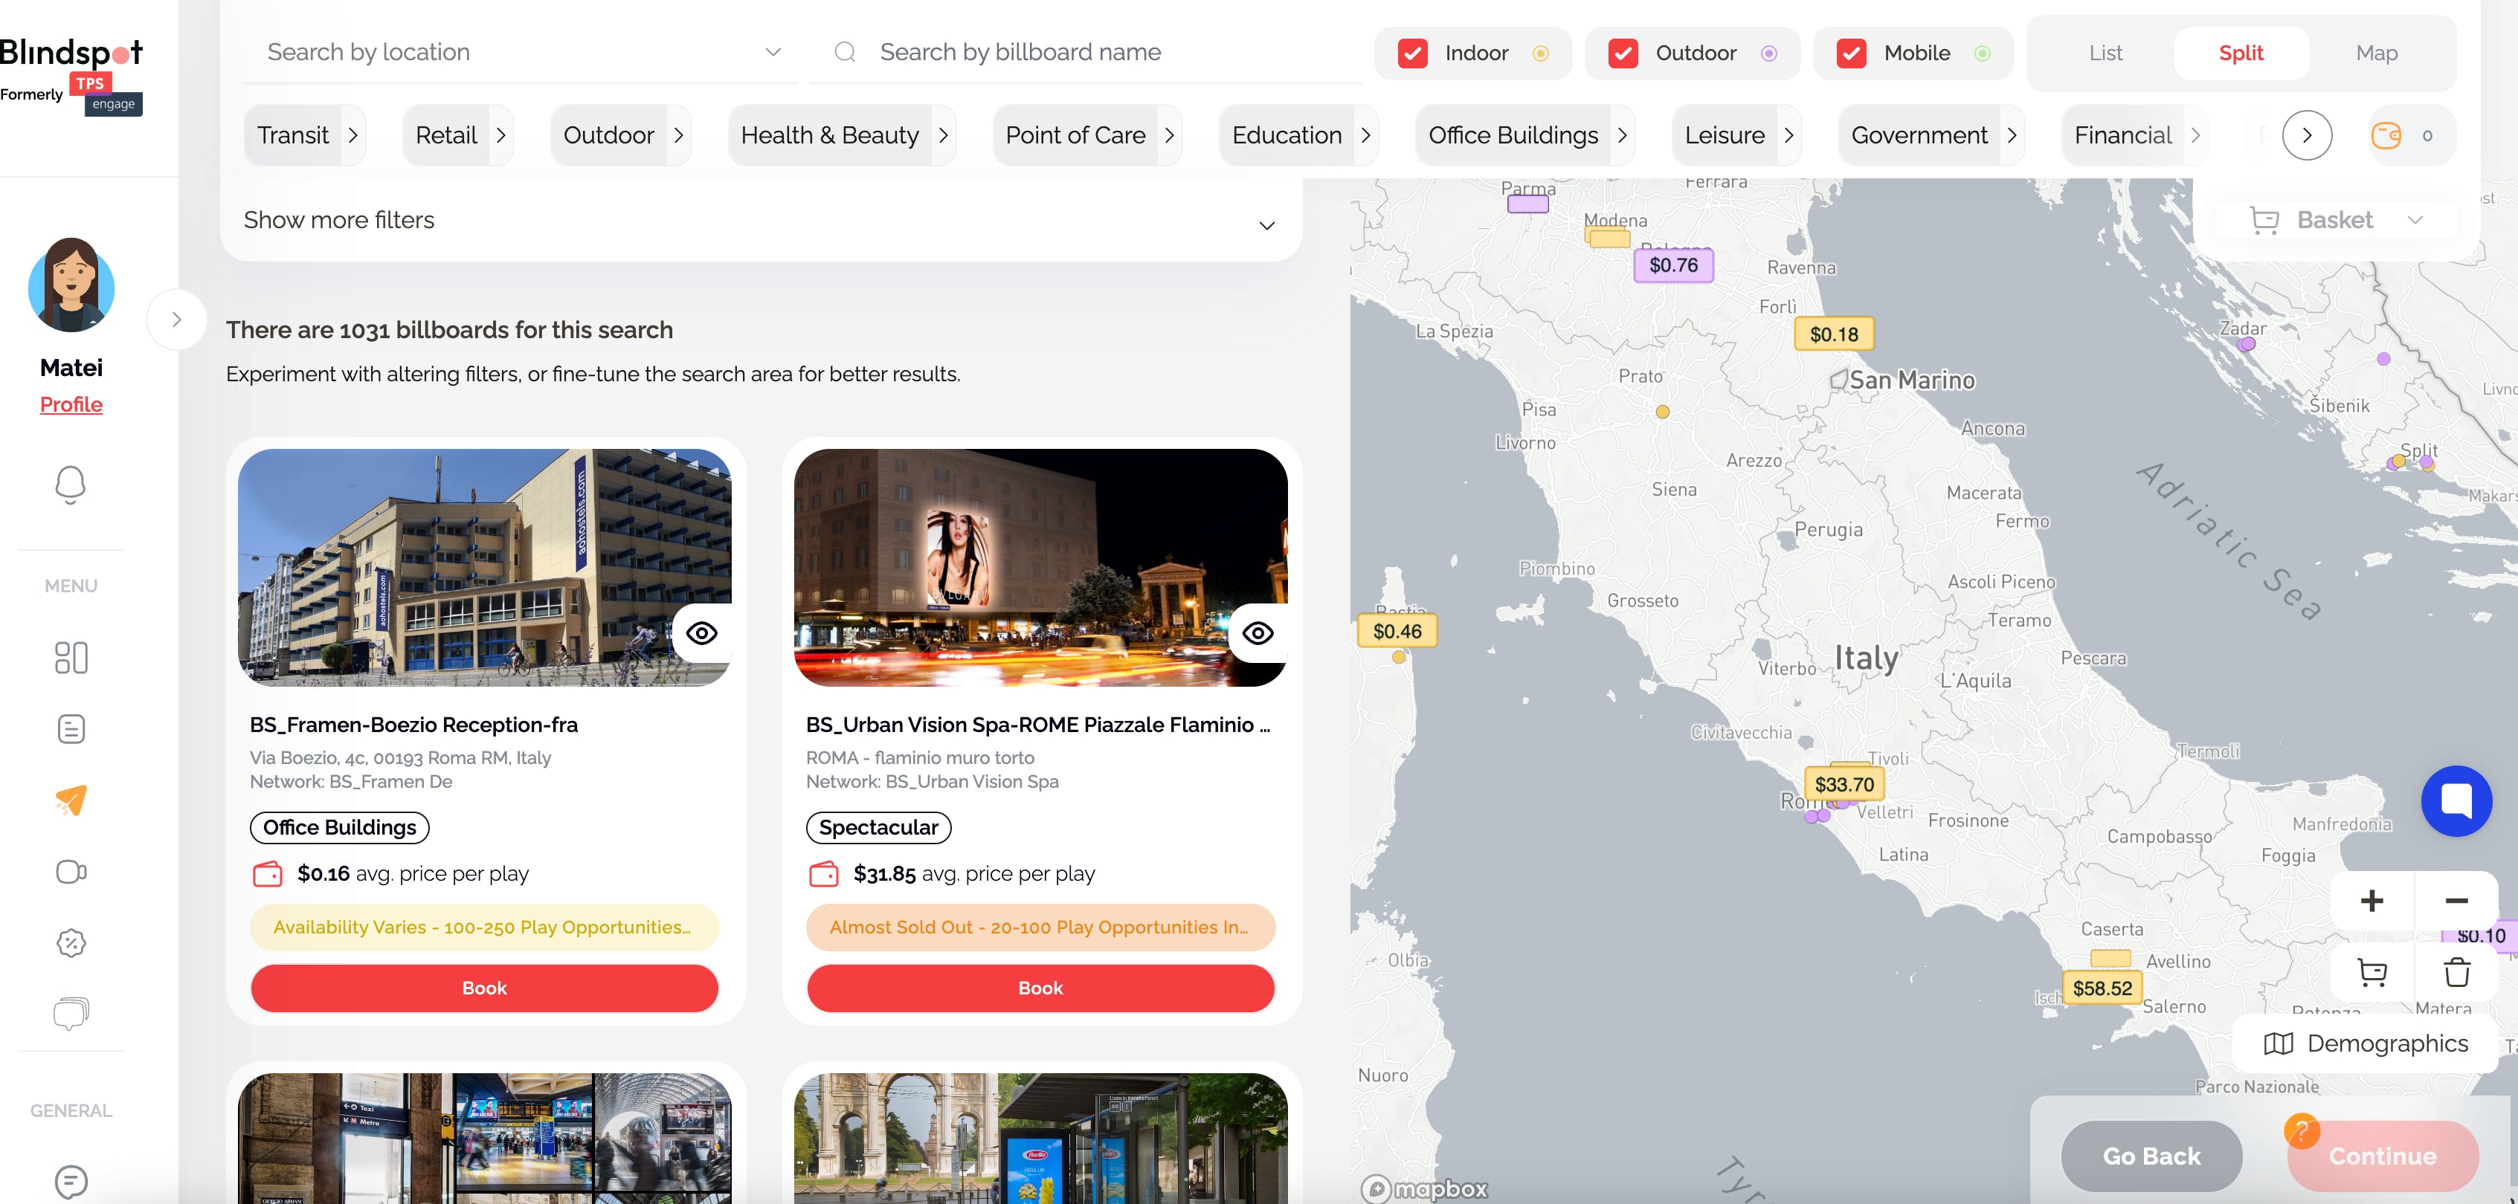The image size is (2518, 1204).
Task: Zoom in the map with plus button
Action: [2372, 900]
